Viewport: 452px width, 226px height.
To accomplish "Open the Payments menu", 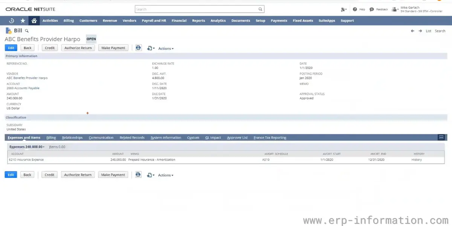I will tap(279, 21).
